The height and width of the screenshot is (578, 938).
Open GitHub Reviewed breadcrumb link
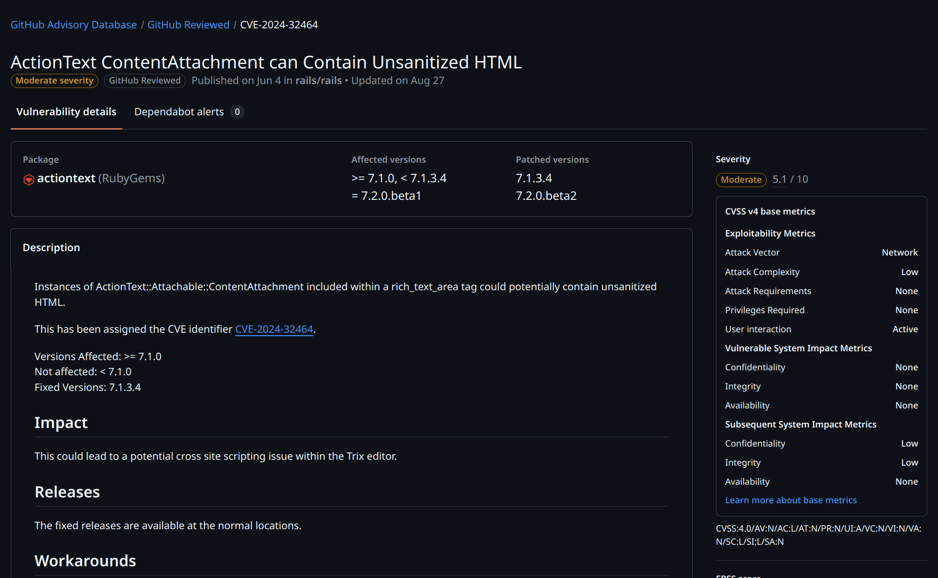tap(188, 24)
